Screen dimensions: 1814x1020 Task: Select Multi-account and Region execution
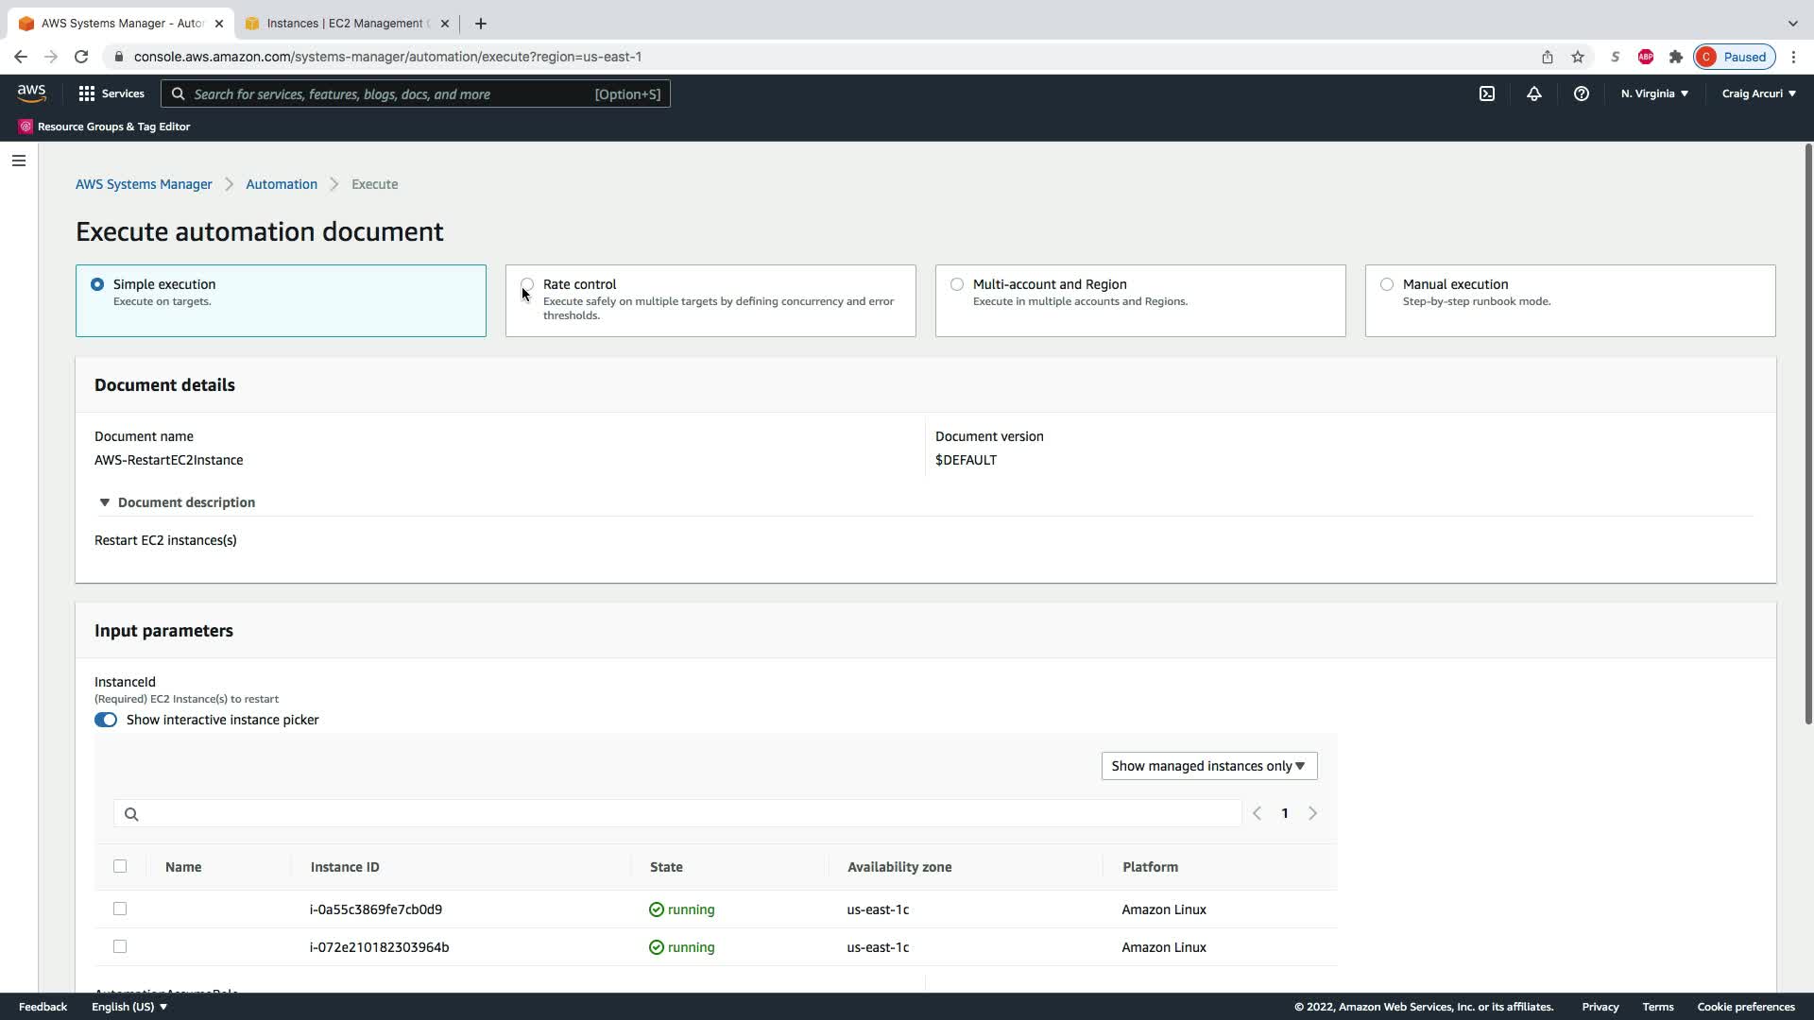pos(957,284)
